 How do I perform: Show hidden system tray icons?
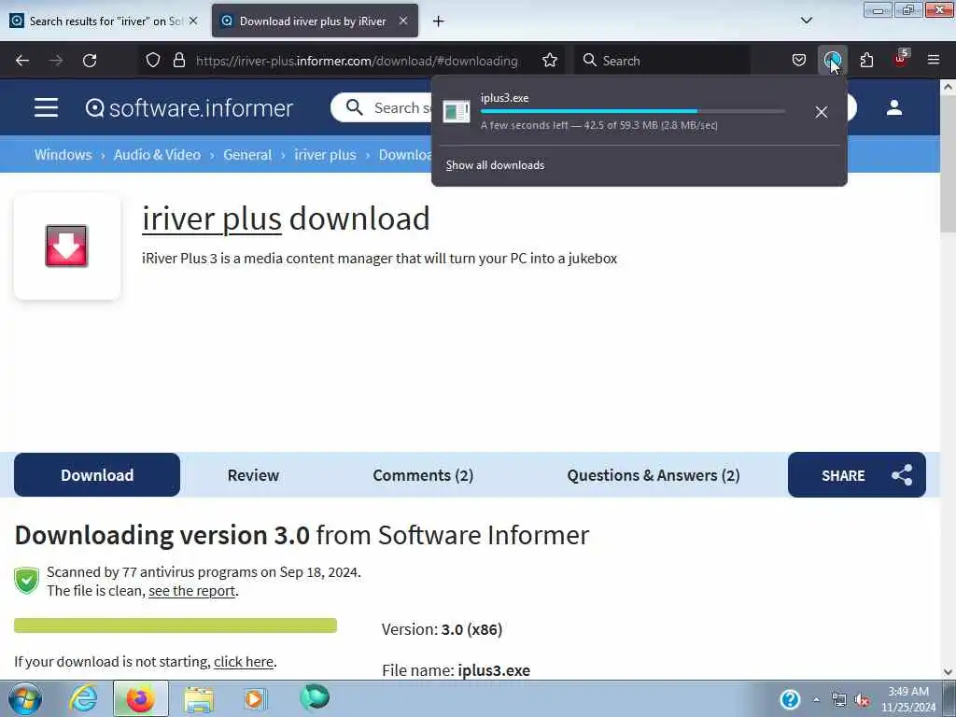tap(816, 700)
